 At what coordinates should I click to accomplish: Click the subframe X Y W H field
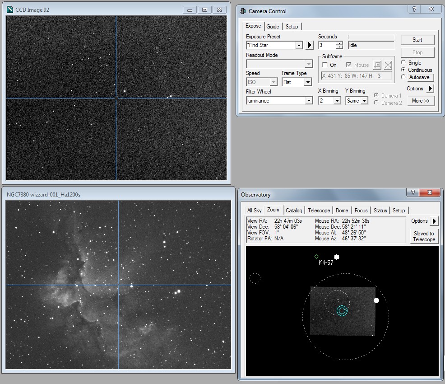356,76
